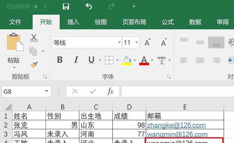Open the 绘图 ribbon tab
This screenshot has height=143, width=234.
point(101,22)
